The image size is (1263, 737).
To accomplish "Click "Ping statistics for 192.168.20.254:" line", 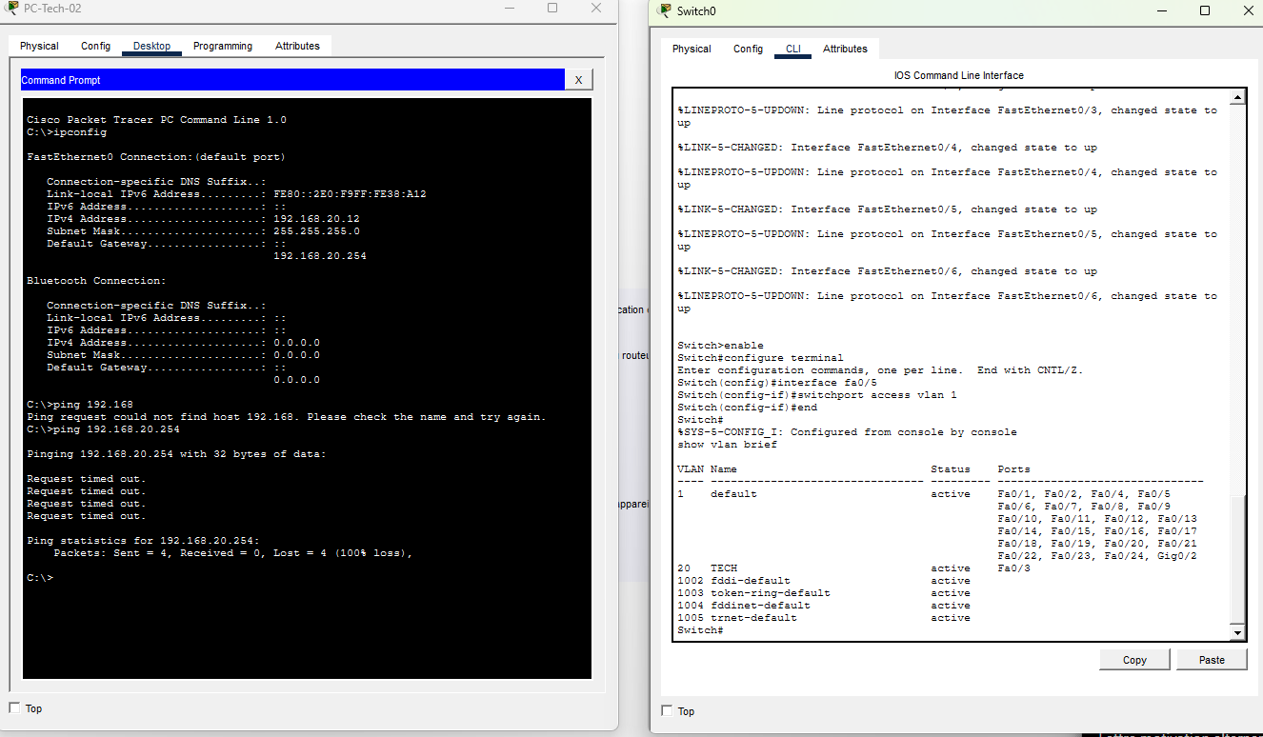I will pos(143,541).
